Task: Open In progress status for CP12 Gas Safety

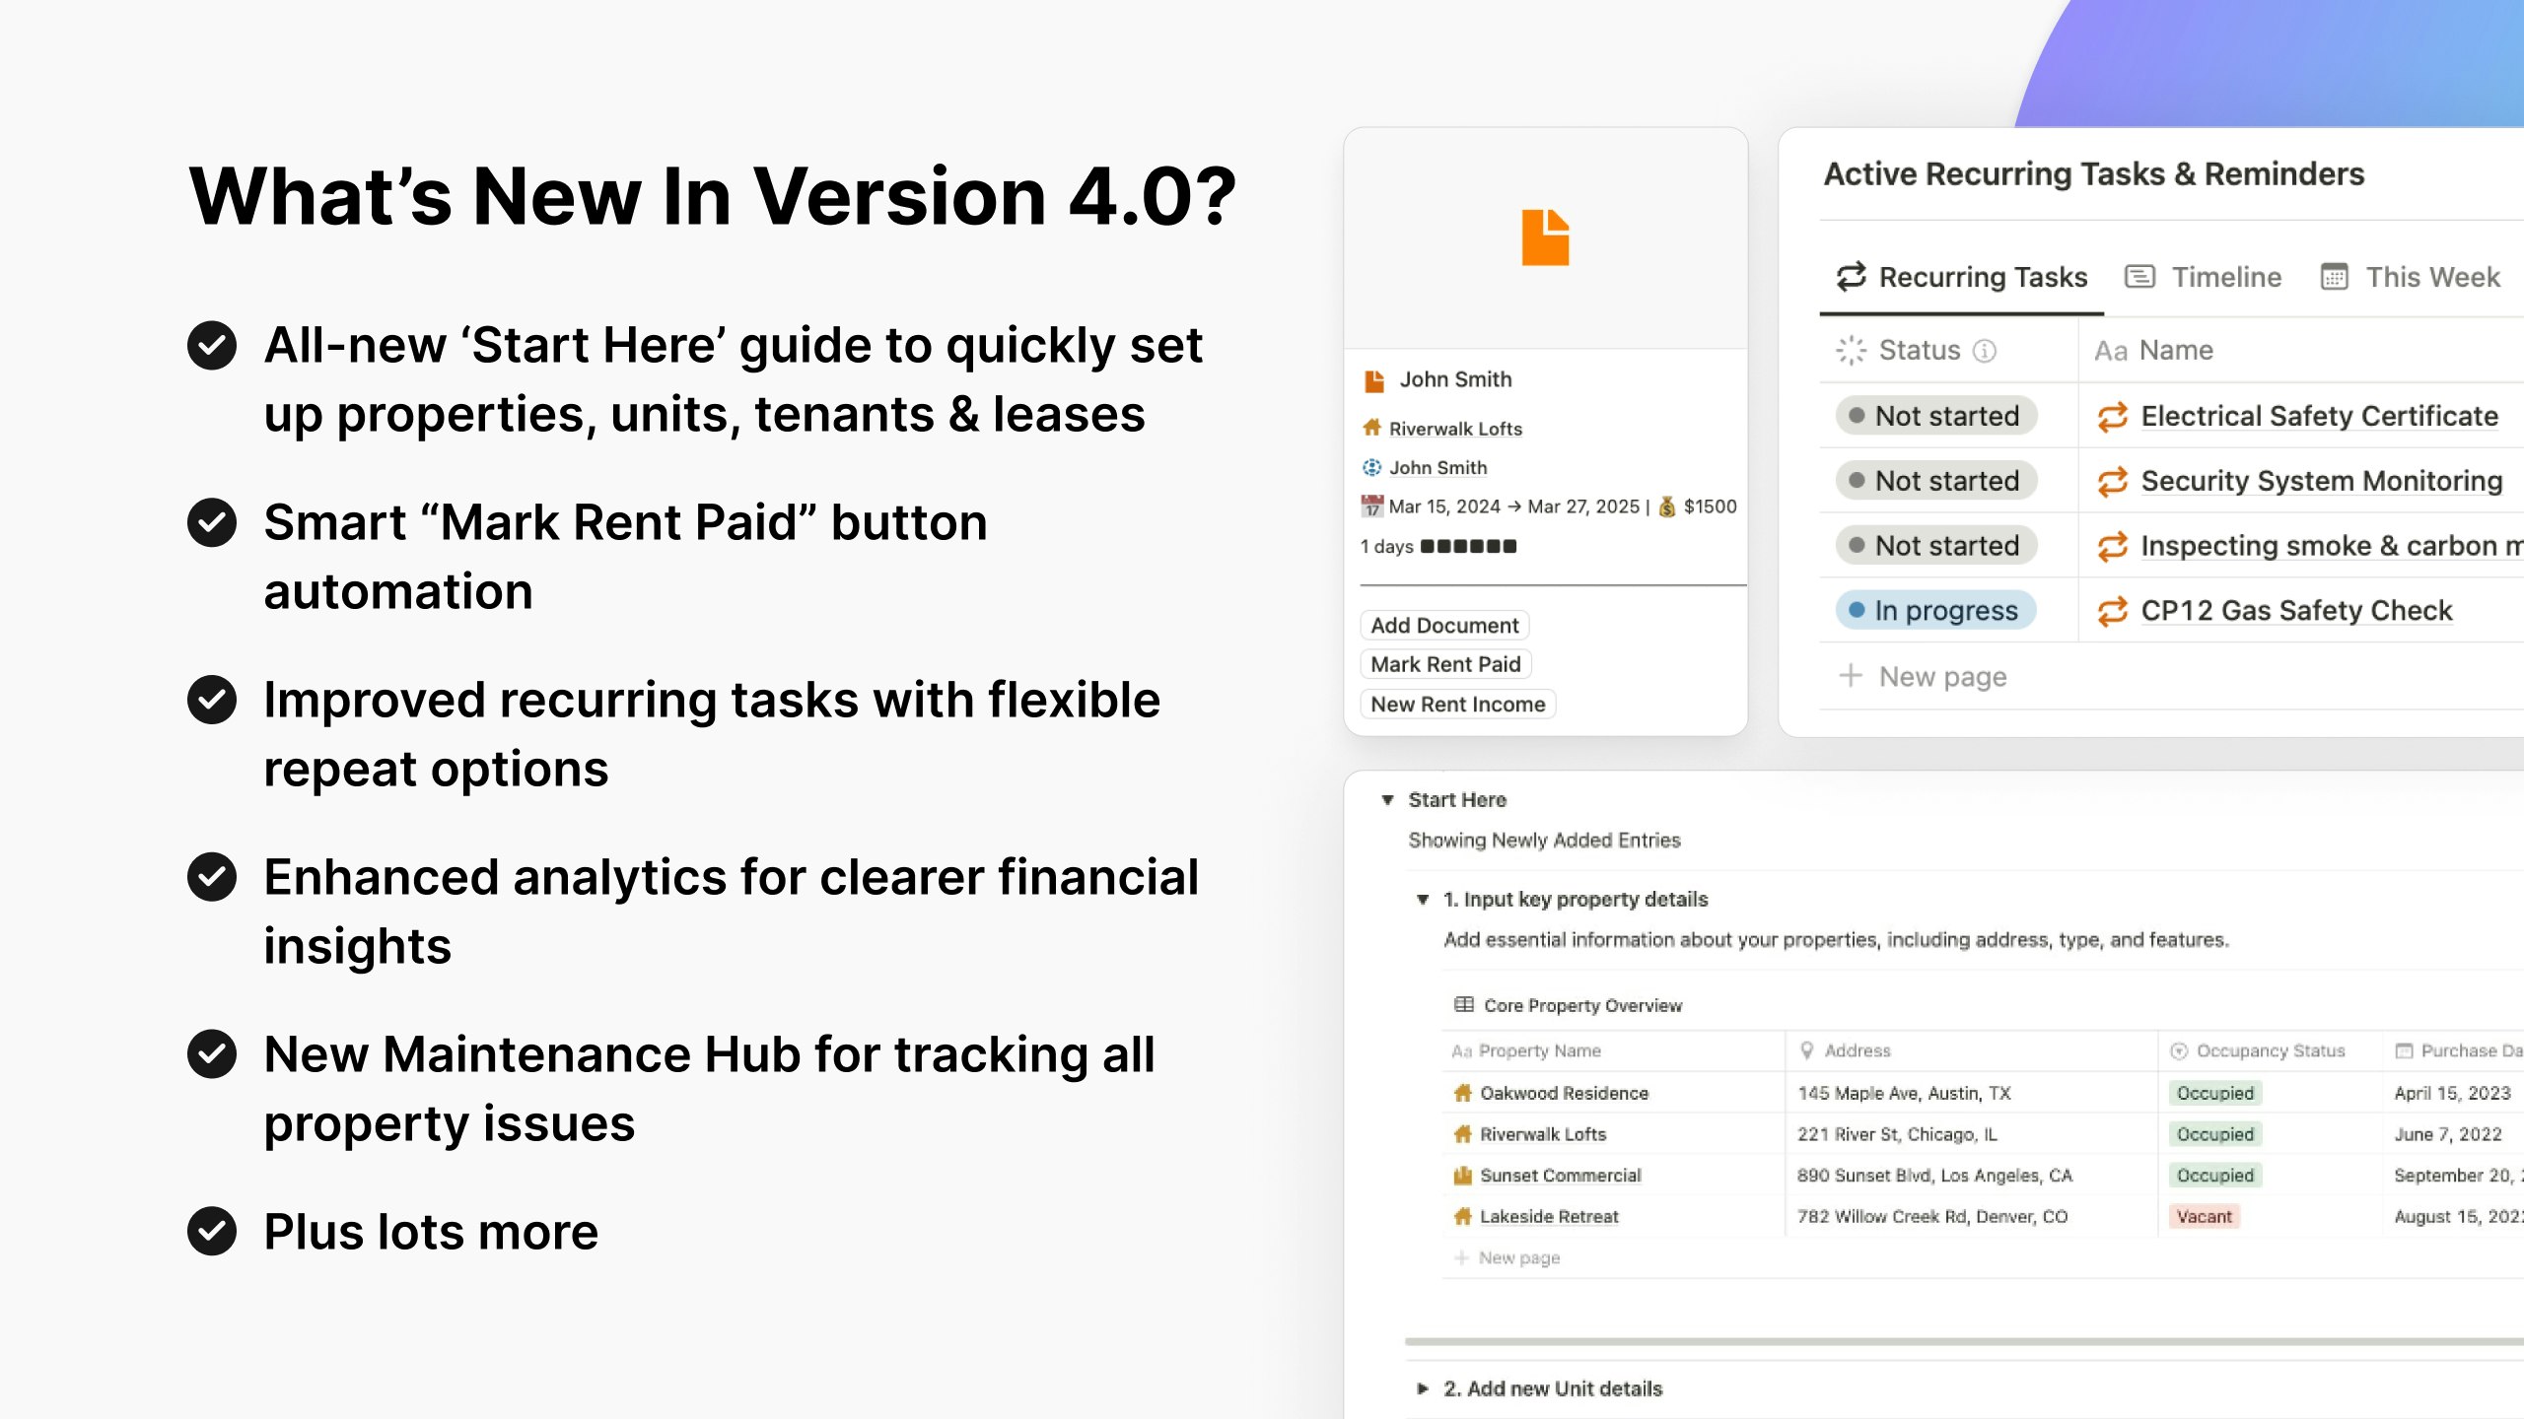Action: coord(1935,611)
